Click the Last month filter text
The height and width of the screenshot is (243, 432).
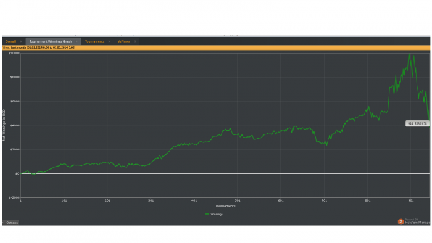43,47
